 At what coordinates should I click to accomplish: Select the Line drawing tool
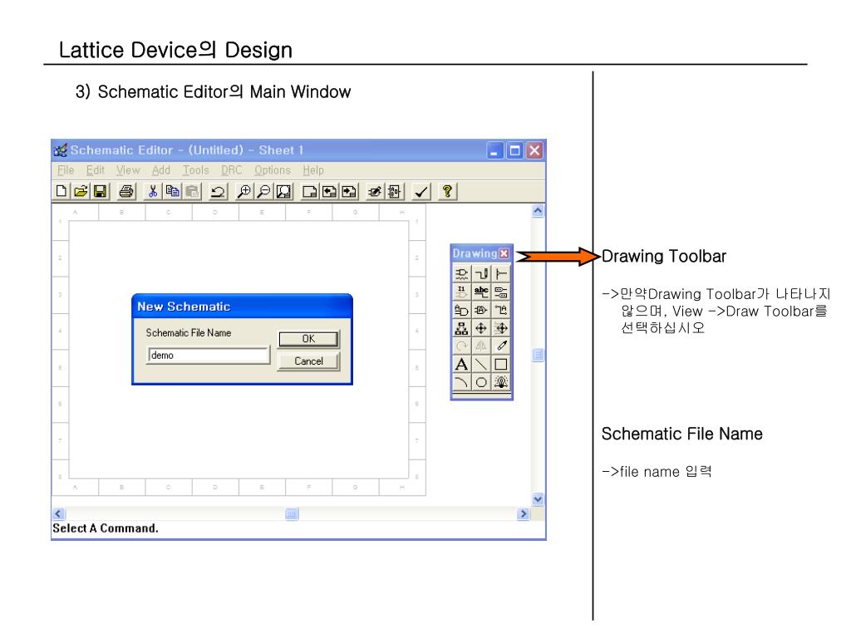[481, 364]
